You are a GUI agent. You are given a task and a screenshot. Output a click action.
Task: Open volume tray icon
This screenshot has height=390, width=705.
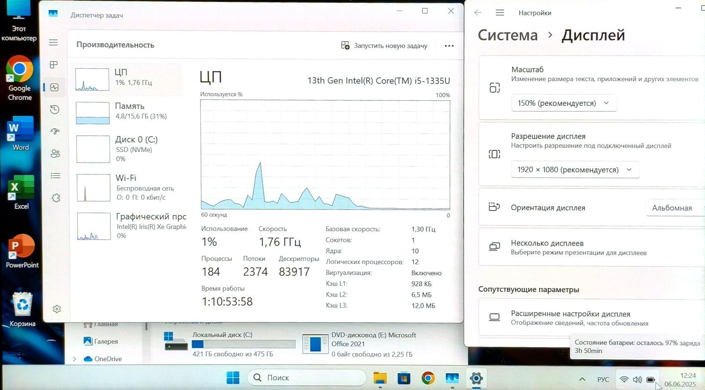(x=637, y=379)
